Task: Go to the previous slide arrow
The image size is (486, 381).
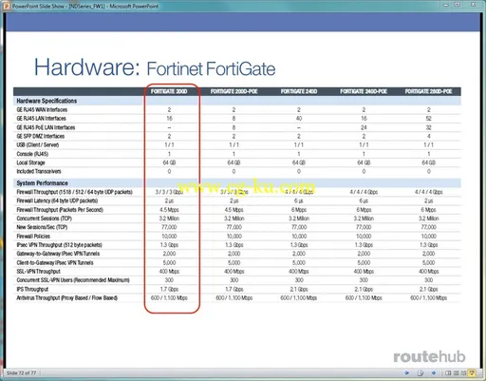Action: 406,372
